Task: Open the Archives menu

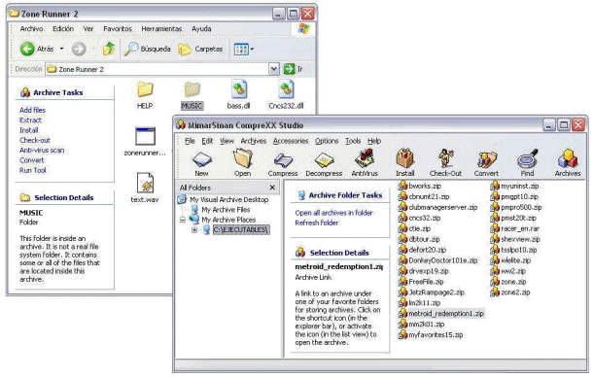Action: coord(254,141)
